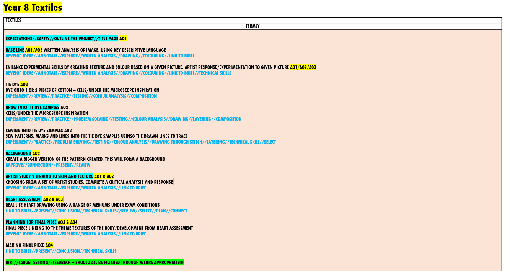This screenshot has width=510, height=276.
Task: Click the highlighted EXPECTATIONS//SAFETY heading
Action: coord(62,39)
